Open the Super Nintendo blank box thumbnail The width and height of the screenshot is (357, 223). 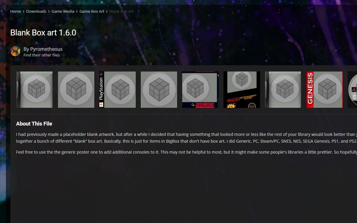click(200, 89)
